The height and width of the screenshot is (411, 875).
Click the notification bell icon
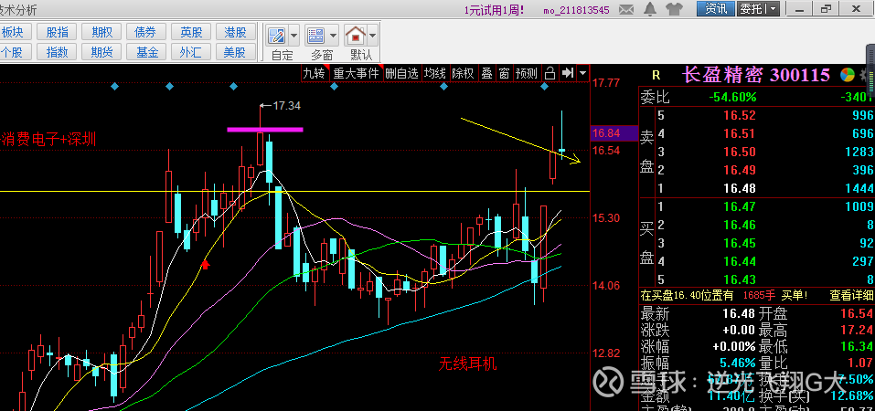(x=649, y=9)
